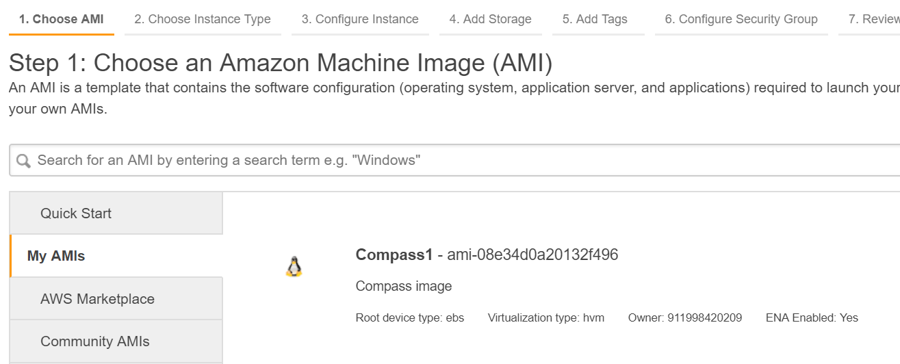Click the ENA Enabled Yes label
Viewport: 900px width, 364px height.
(x=812, y=317)
